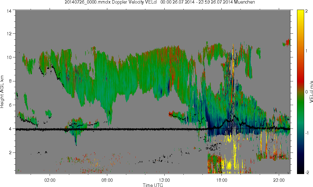Click the 2 km height tick label
313x187 pixels.
point(10,153)
